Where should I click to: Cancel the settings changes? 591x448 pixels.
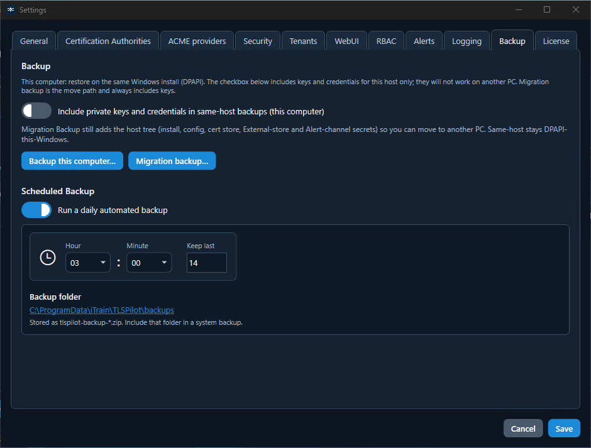(x=523, y=429)
